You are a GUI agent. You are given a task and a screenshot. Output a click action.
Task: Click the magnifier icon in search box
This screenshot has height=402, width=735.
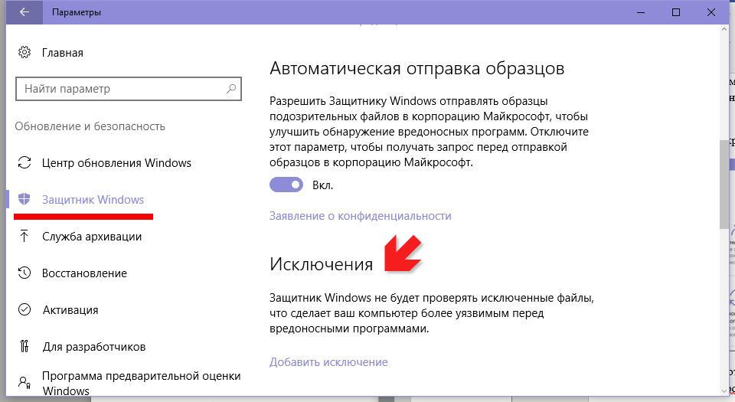[231, 89]
